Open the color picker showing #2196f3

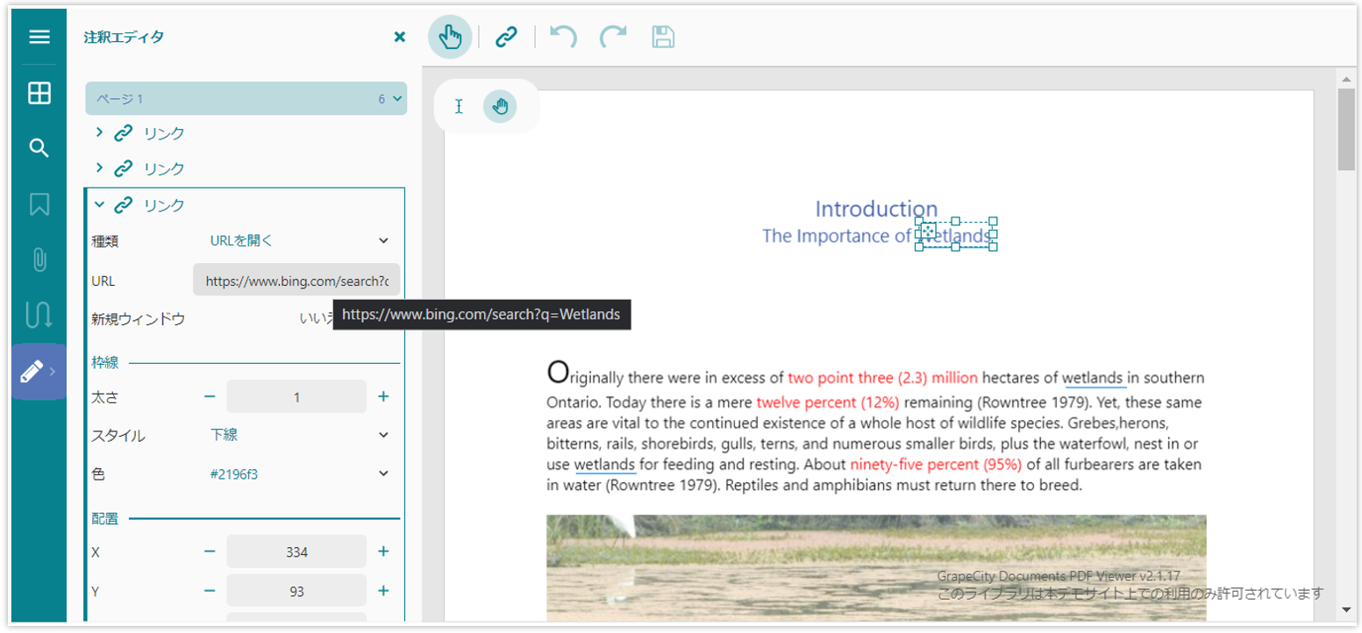click(x=298, y=473)
